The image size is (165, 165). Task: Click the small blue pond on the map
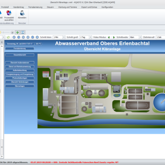coord(117,95)
